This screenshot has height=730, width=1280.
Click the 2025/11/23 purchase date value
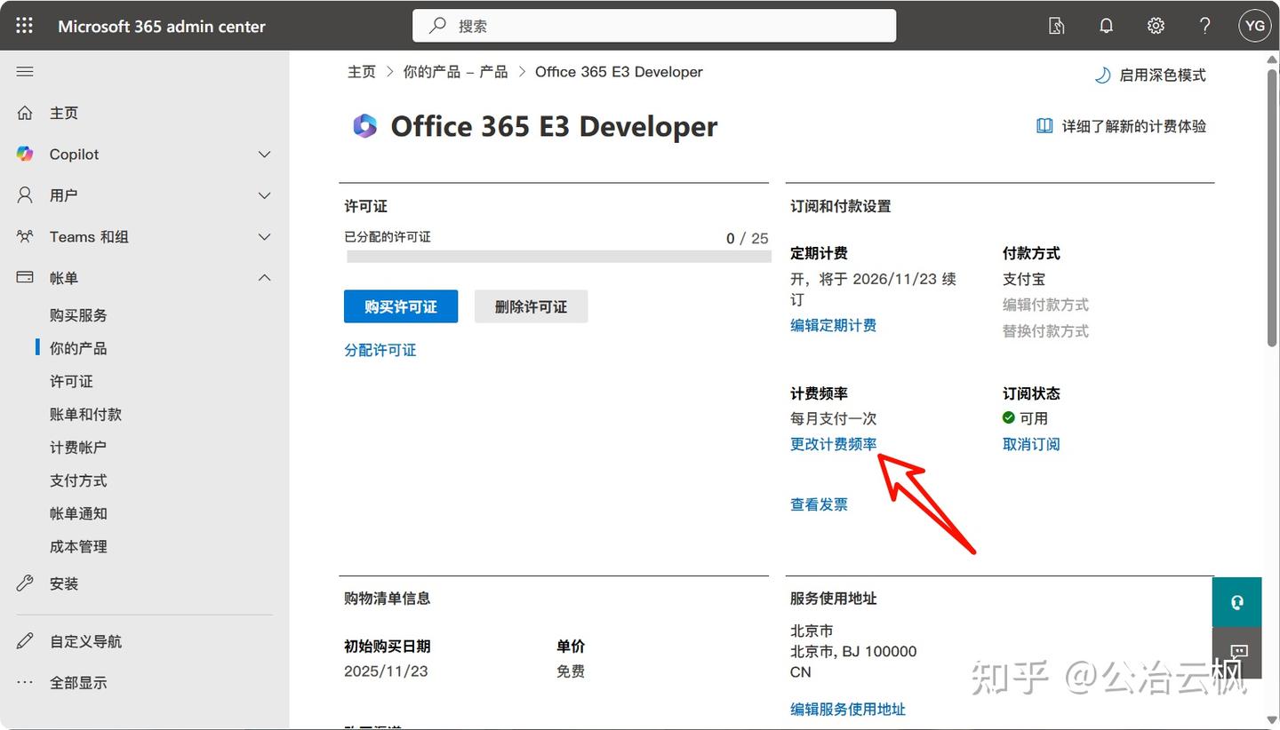(386, 671)
